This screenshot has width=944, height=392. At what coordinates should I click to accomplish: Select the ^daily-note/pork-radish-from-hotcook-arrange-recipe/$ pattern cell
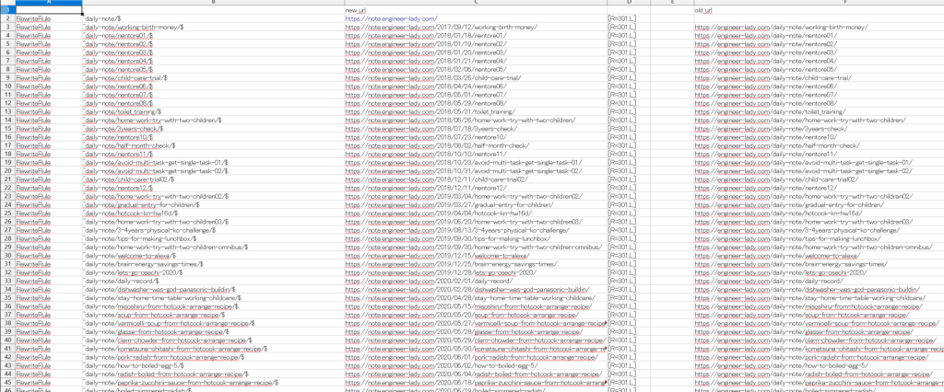click(213, 357)
